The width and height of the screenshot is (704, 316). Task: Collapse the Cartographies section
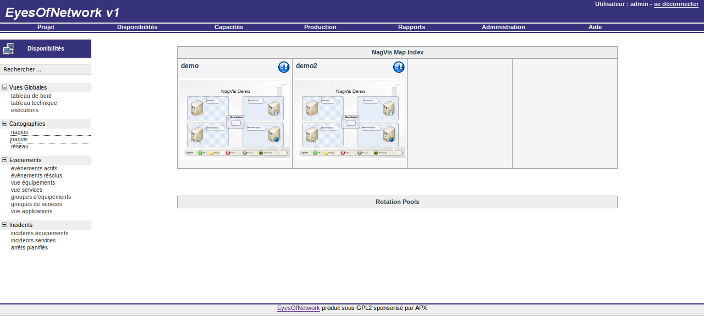[4, 124]
